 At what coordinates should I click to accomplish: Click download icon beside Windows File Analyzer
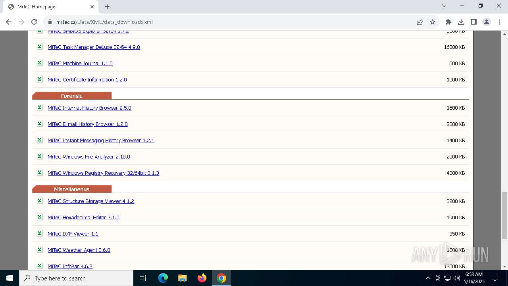(x=40, y=156)
